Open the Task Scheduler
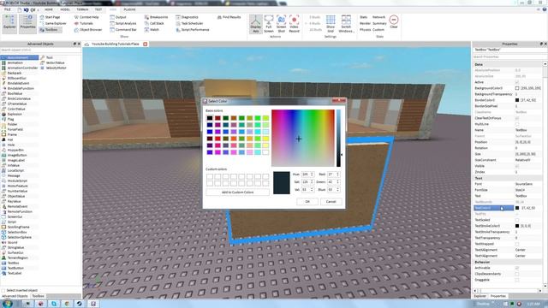This screenshot has width=548, height=308. pos(189,23)
